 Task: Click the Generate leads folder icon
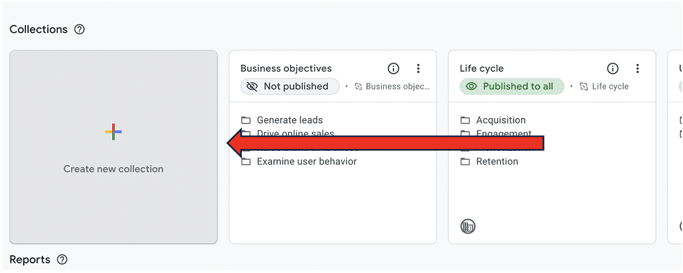pyautogui.click(x=246, y=120)
